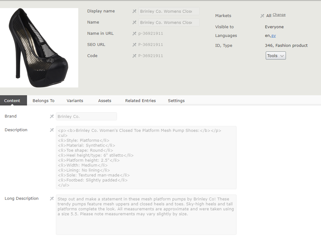Screen dimensions: 321x237
Task: Click the SEO URL value P-36921911
Action: (x=151, y=45)
